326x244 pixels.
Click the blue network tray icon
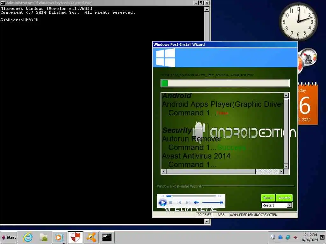280,237
